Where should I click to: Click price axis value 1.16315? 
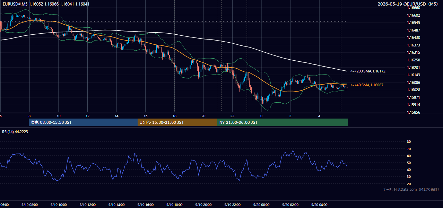click(x=414, y=52)
